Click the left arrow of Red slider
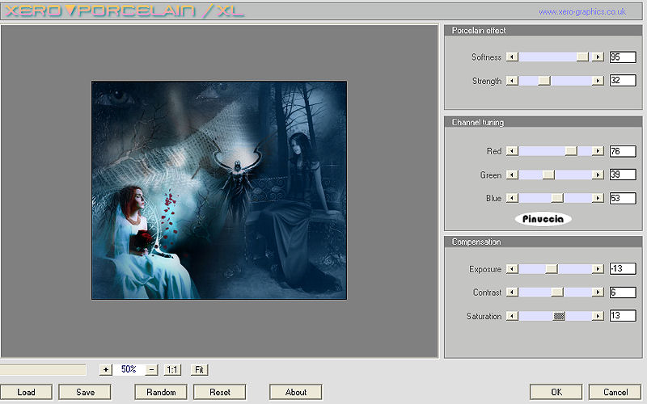 pos(512,151)
